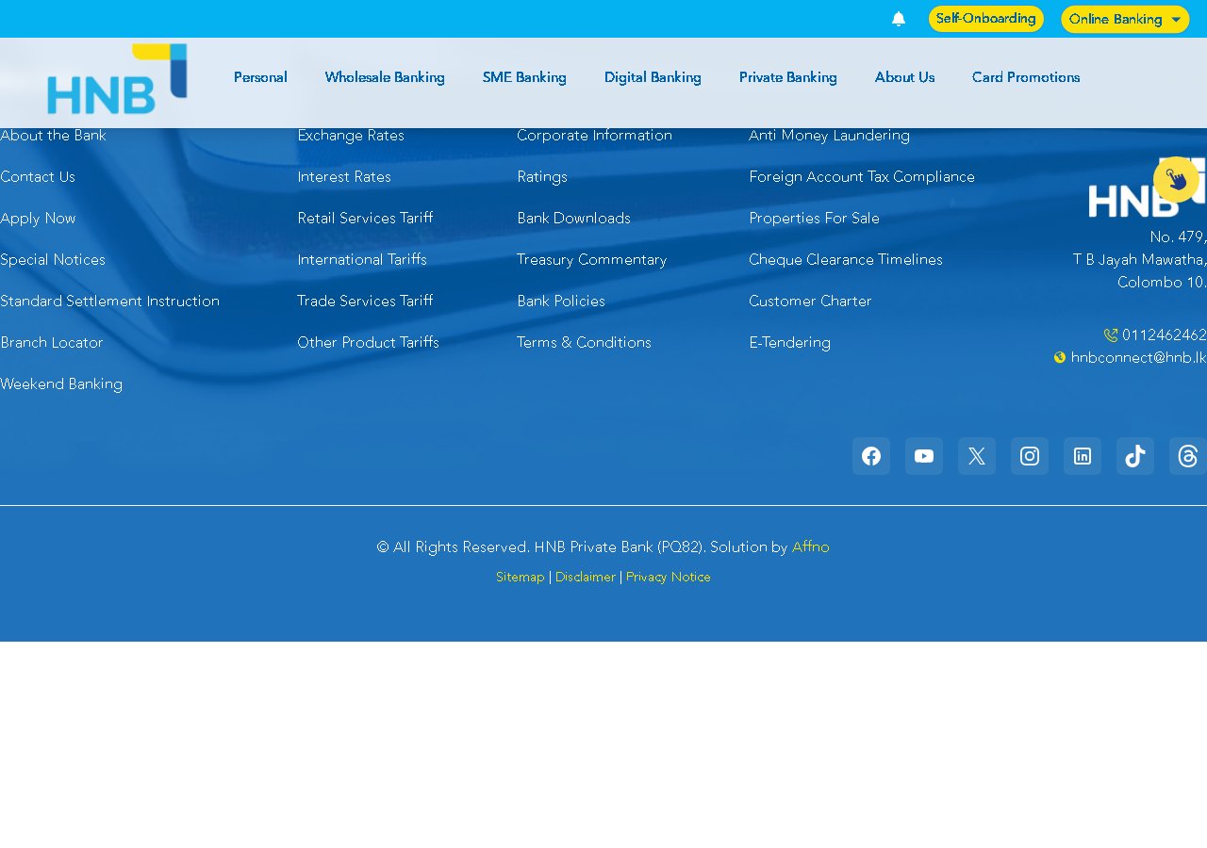The width and height of the screenshot is (1207, 848).
Task: Open Foreign Account Tax Compliance link
Action: [862, 177]
